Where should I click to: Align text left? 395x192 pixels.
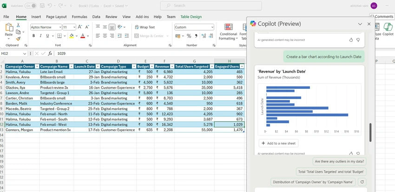[98, 36]
